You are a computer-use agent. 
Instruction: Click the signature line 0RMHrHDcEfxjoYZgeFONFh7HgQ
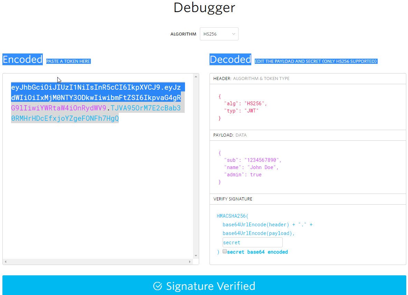coord(65,118)
